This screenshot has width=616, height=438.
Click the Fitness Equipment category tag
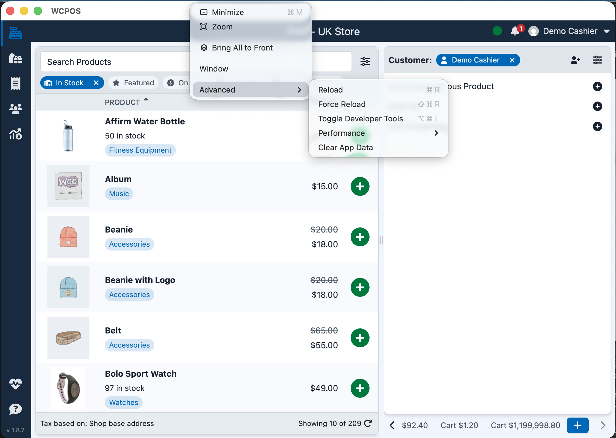(x=140, y=150)
